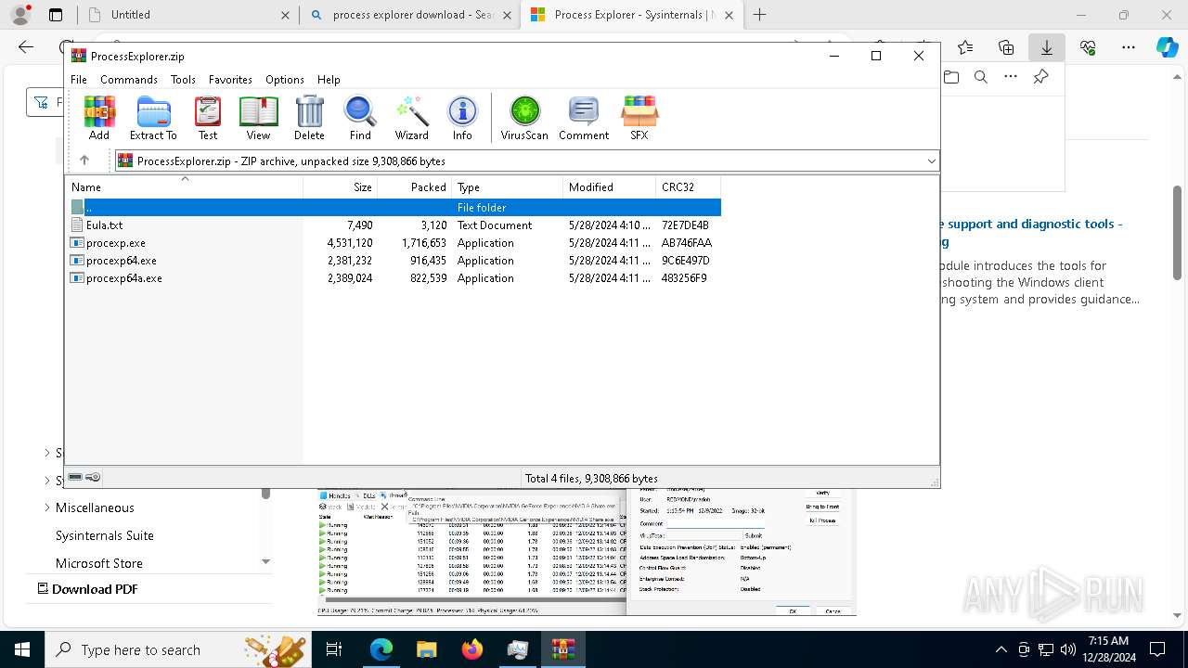Image resolution: width=1188 pixels, height=668 pixels.
Task: Run VirusScan on the archive
Action: pyautogui.click(x=524, y=119)
